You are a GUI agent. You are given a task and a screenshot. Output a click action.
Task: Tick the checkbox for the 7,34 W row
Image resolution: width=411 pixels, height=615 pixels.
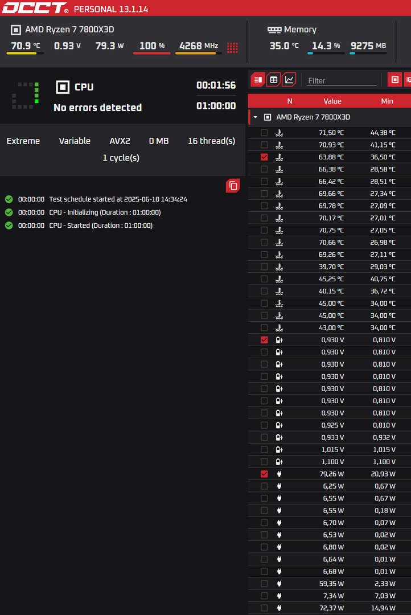pyautogui.click(x=264, y=596)
